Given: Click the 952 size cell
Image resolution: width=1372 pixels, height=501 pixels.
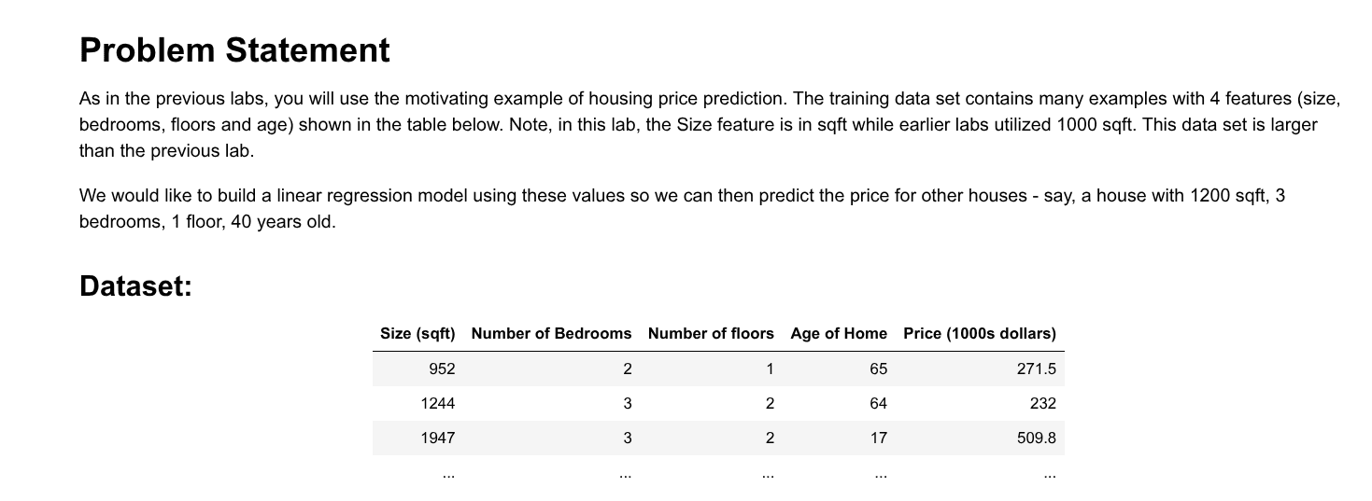Looking at the screenshot, I should point(442,369).
